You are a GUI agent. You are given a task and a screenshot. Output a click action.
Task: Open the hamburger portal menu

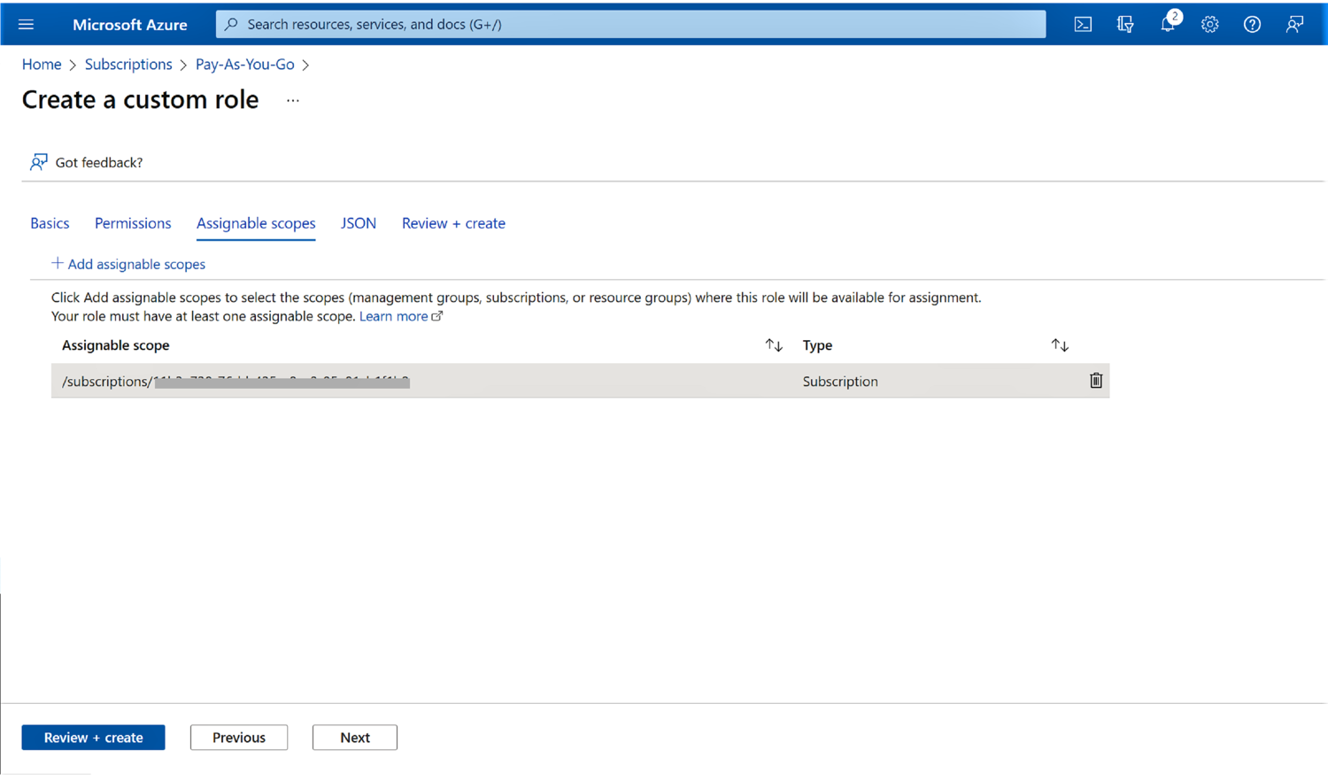[x=26, y=24]
